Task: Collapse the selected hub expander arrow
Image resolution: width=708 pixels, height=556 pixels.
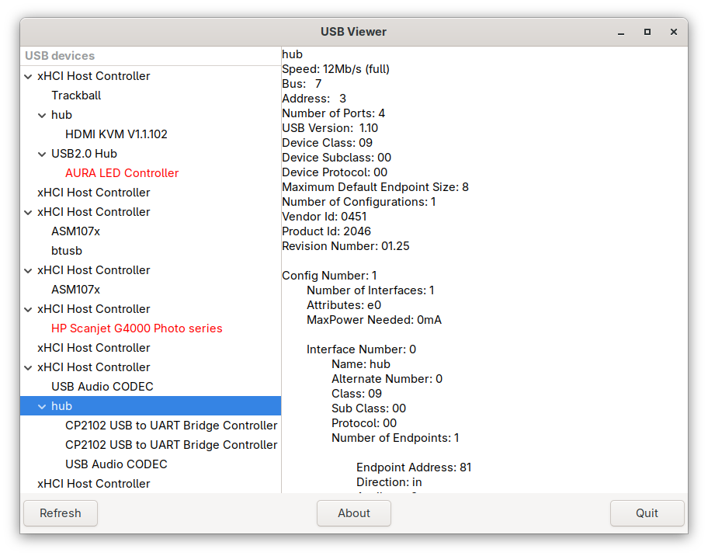Action: point(42,406)
